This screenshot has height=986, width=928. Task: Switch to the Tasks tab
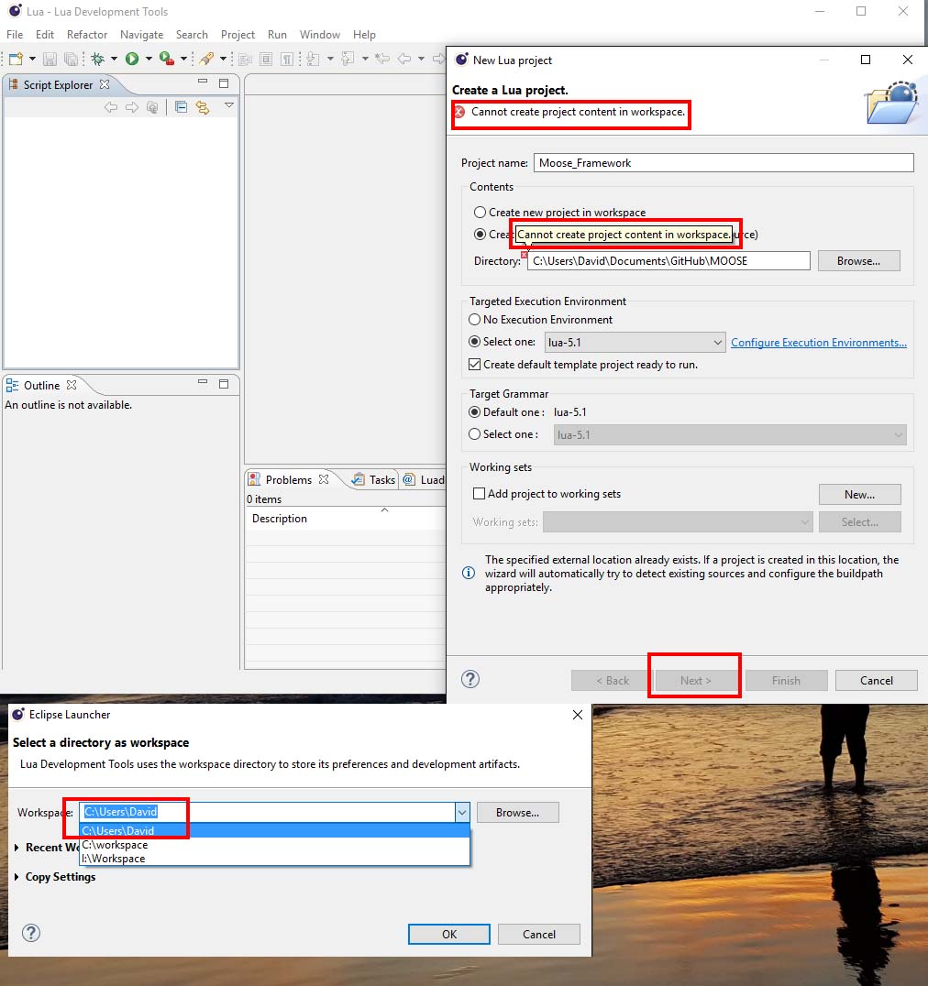coord(374,480)
